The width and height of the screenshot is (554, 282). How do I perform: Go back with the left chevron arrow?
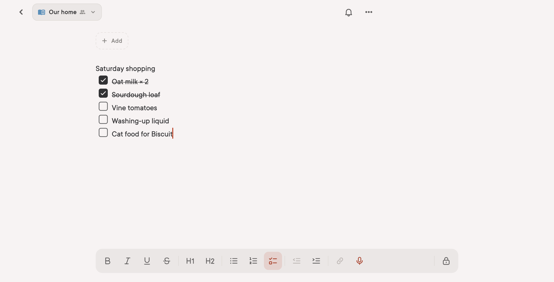tap(21, 12)
